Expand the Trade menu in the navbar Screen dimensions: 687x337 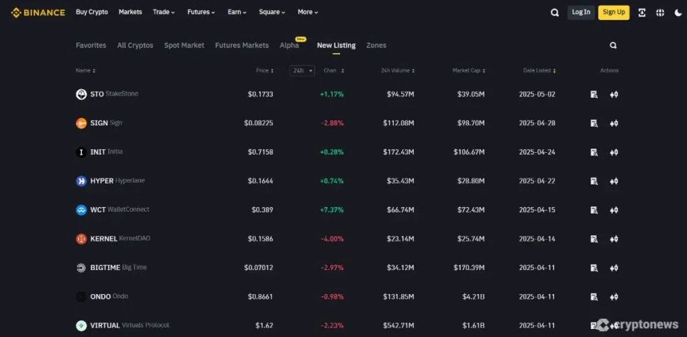pyautogui.click(x=164, y=12)
